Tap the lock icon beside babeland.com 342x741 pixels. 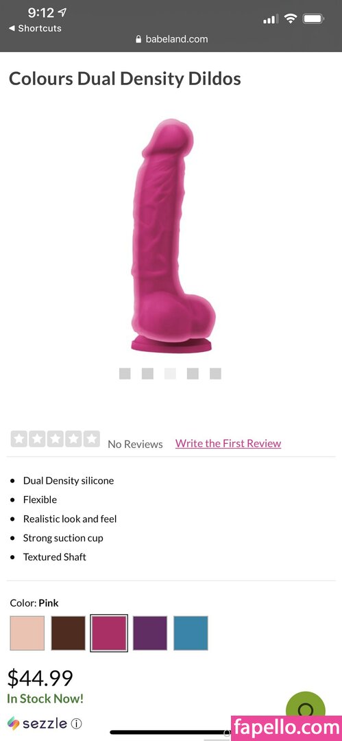138,40
